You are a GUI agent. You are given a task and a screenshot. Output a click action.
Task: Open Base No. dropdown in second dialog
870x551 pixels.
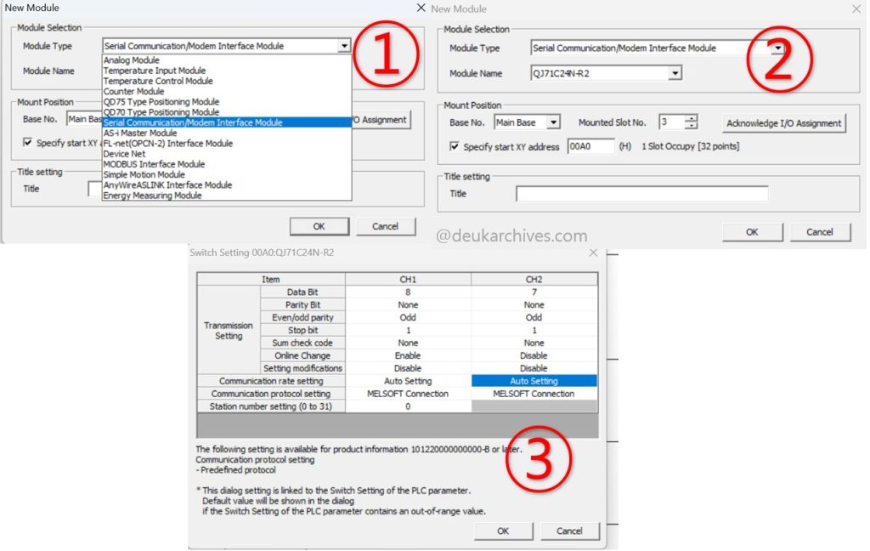click(x=553, y=122)
